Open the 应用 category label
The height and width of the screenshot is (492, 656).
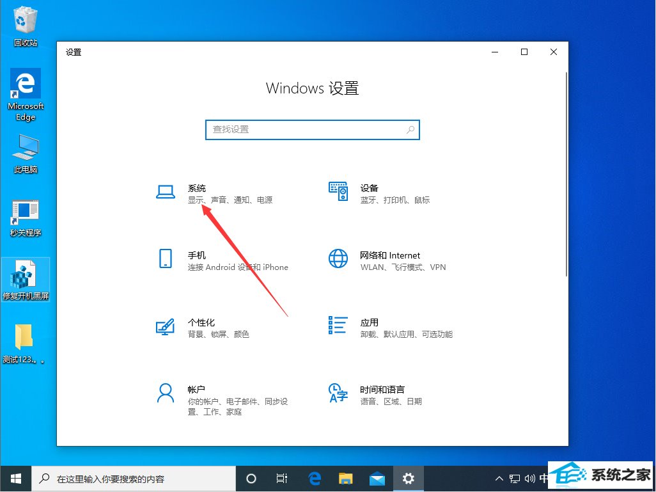click(x=370, y=322)
